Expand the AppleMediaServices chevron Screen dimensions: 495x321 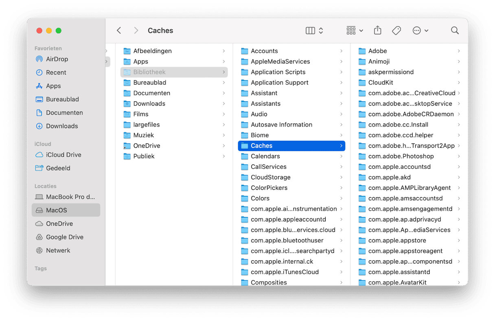[341, 61]
